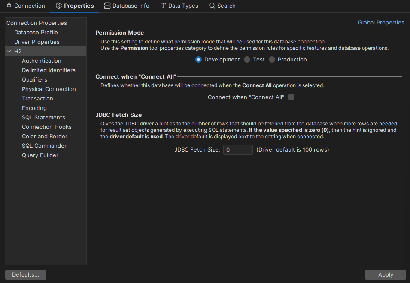
Task: Open the Defaults dialog
Action: click(x=25, y=274)
